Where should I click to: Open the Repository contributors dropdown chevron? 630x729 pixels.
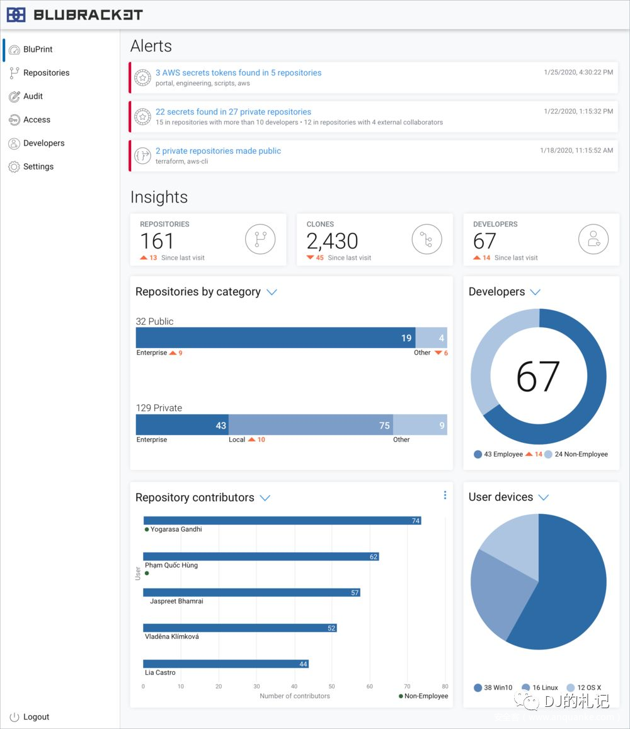pos(265,498)
